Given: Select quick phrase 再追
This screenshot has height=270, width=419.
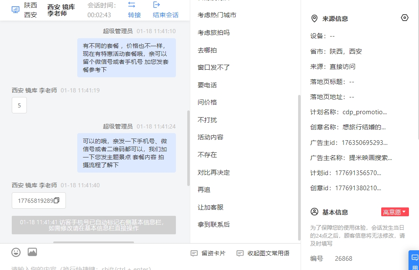Looking at the screenshot, I should [x=204, y=189].
